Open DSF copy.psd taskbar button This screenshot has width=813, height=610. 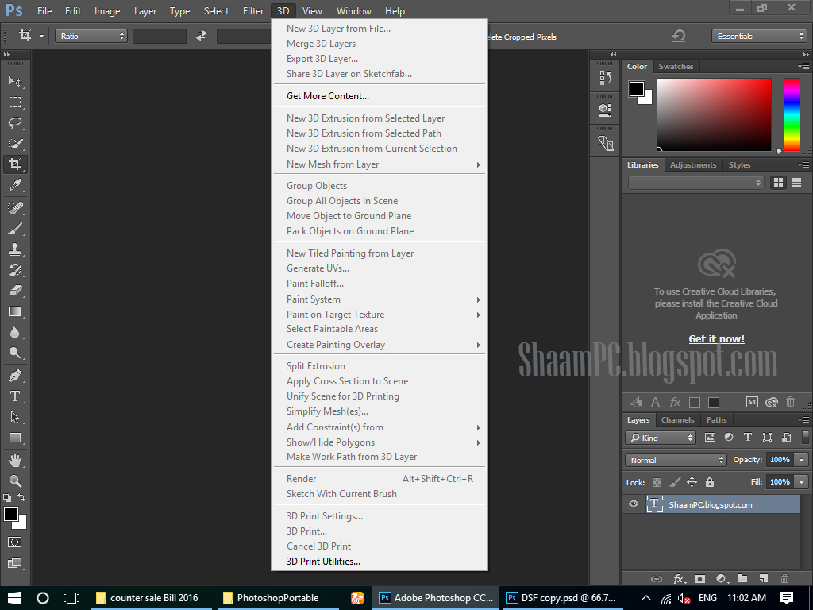(561, 598)
